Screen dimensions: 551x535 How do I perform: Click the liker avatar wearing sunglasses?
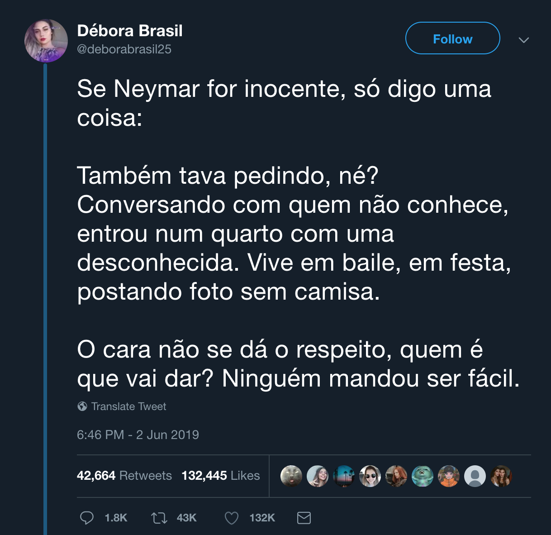click(370, 476)
